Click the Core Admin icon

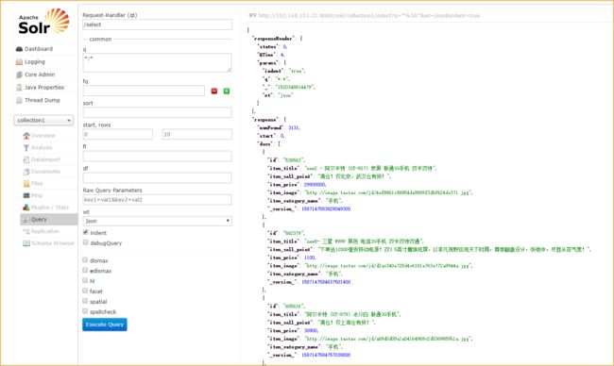tap(19, 75)
